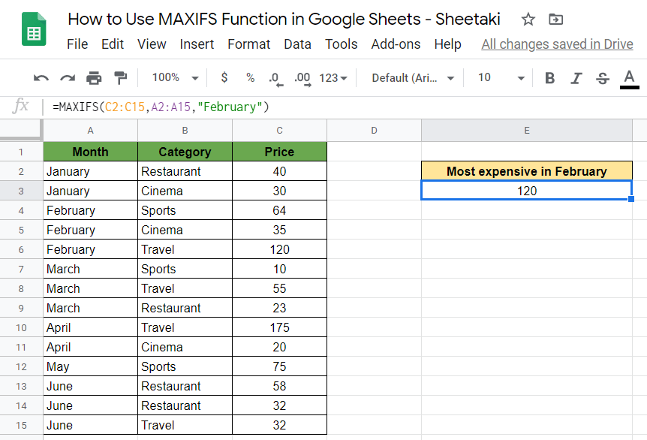
Task: Open the Data menu
Action: tap(297, 44)
